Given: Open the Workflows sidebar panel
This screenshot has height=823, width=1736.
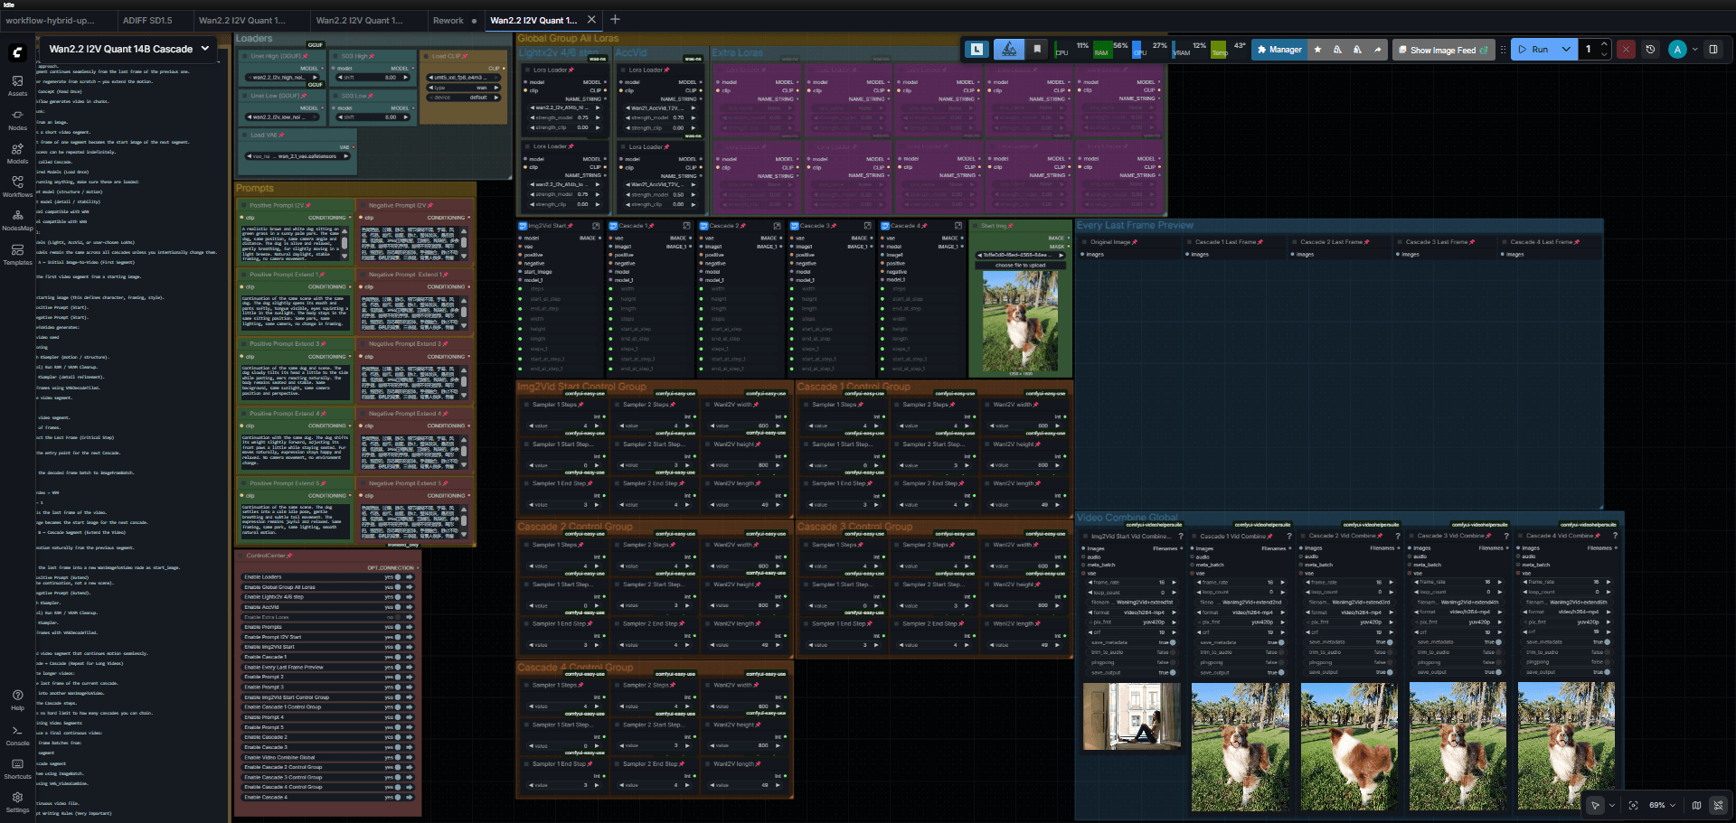Looking at the screenshot, I should [17, 187].
